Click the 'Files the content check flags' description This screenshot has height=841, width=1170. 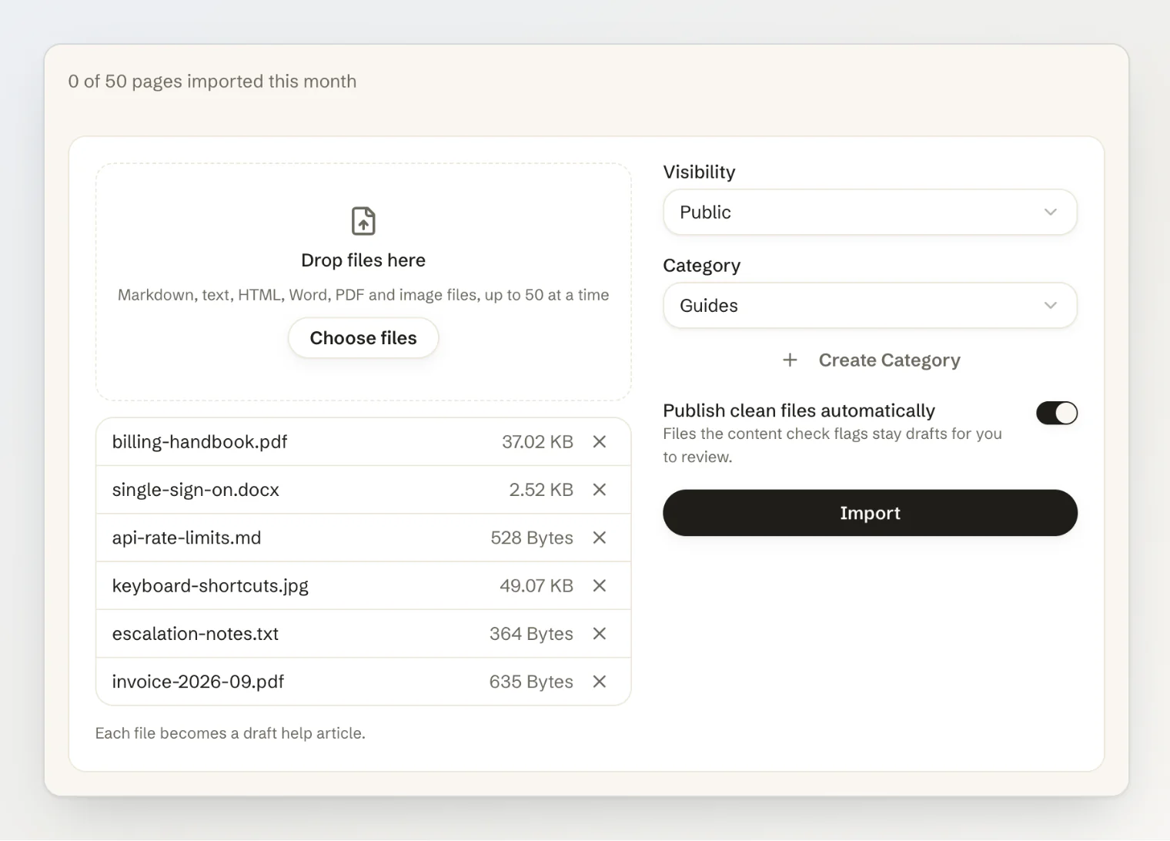click(x=833, y=445)
